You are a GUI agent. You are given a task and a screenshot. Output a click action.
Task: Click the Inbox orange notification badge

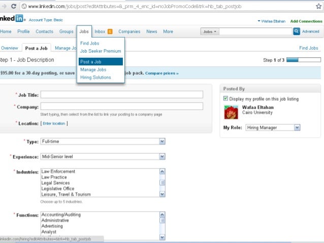(x=110, y=31)
